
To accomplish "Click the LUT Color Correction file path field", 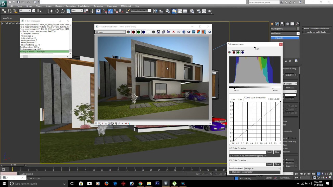I will click(247, 152).
